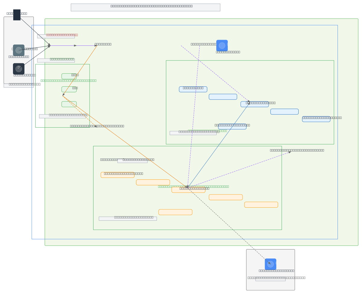This screenshot has height=294, width=362.
Task: Select the bottom green rounded node
Action: 69,104
